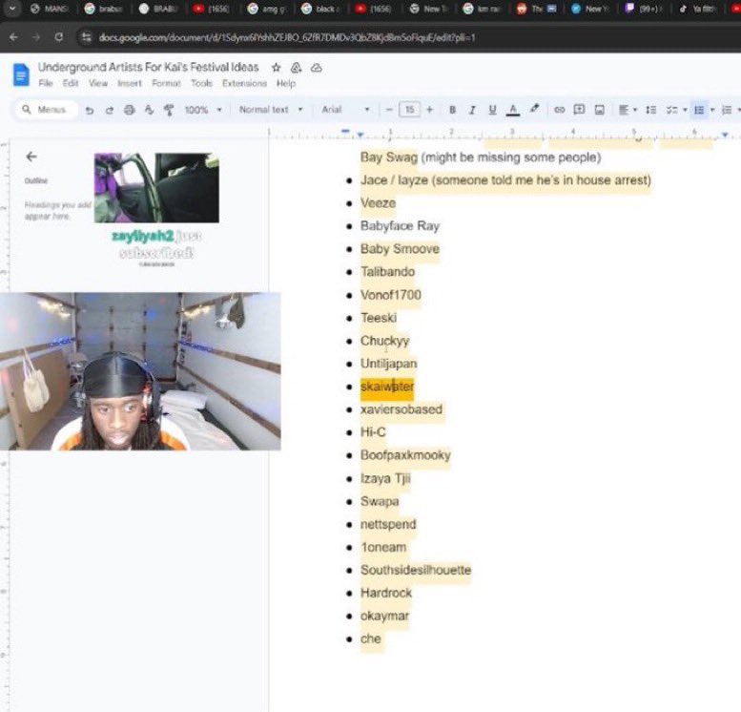Click the Google Docs home icon
The height and width of the screenshot is (712, 741).
tap(21, 74)
